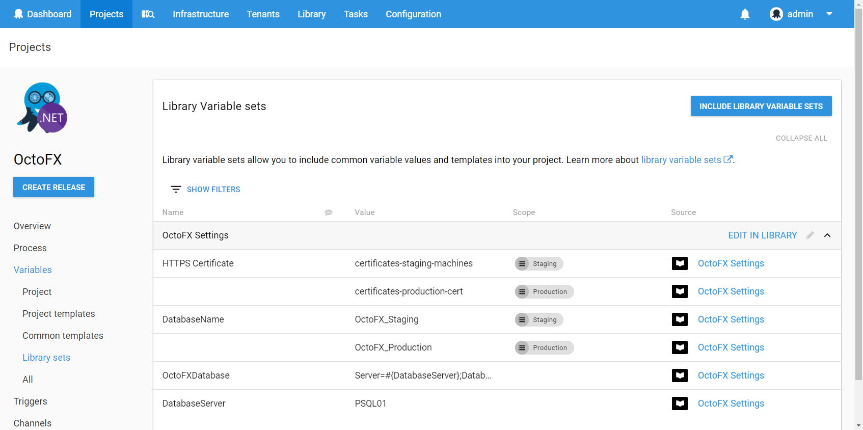Select Variables in the sidebar
Screen dimensions: 863x430
click(x=33, y=270)
